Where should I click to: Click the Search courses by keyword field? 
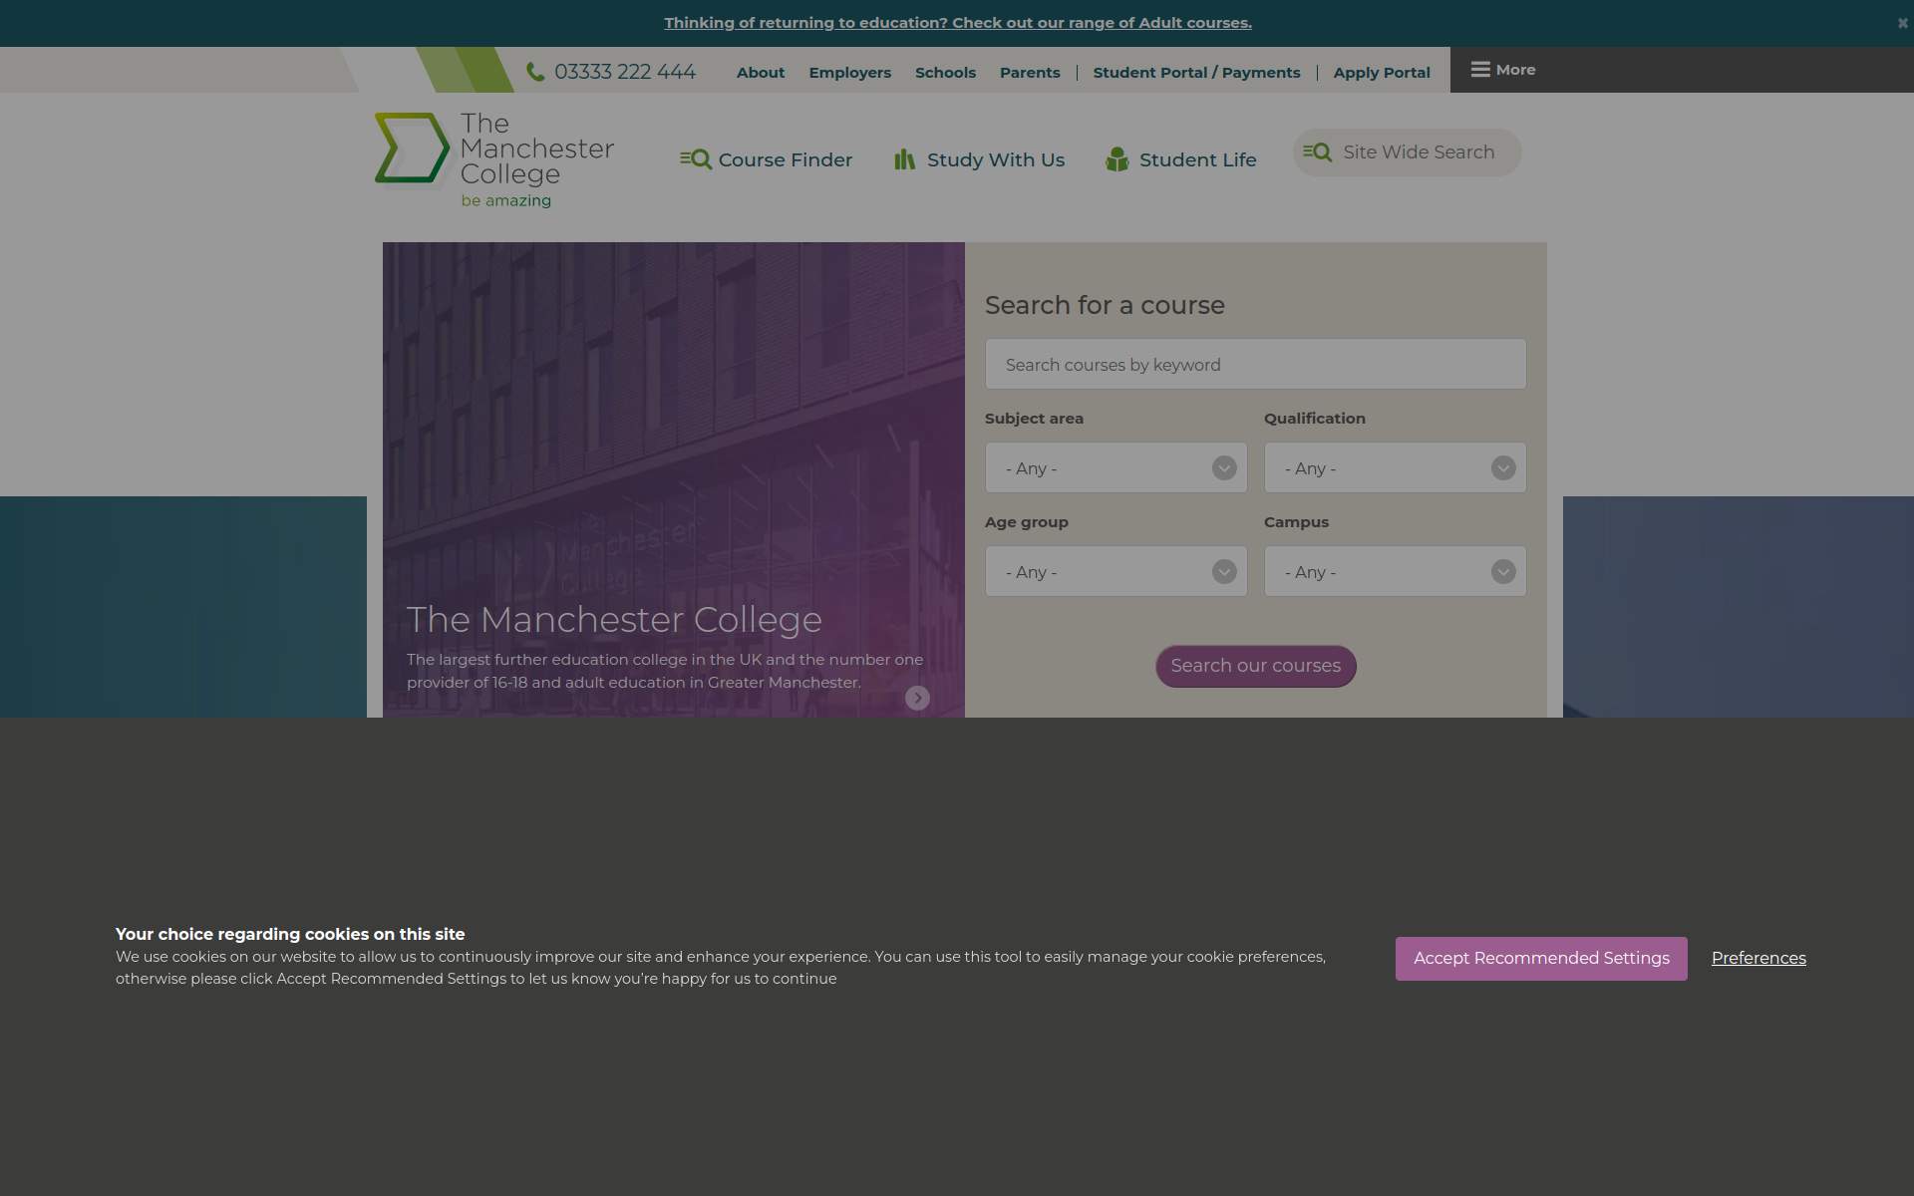pyautogui.click(x=1256, y=364)
